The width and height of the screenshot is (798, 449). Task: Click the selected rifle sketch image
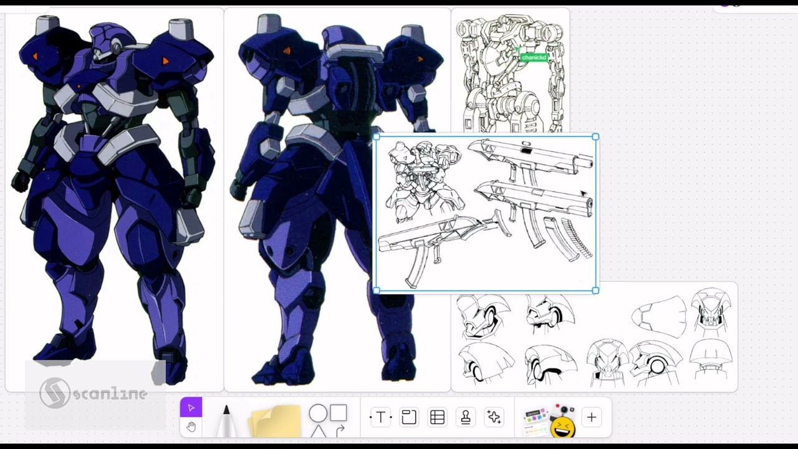[x=486, y=213]
